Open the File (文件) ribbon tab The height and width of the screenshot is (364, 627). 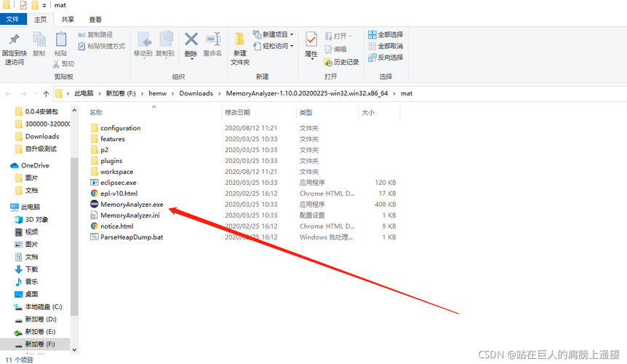[13, 19]
